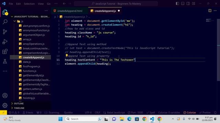Show additional views in activity bar

[x=5, y=71]
